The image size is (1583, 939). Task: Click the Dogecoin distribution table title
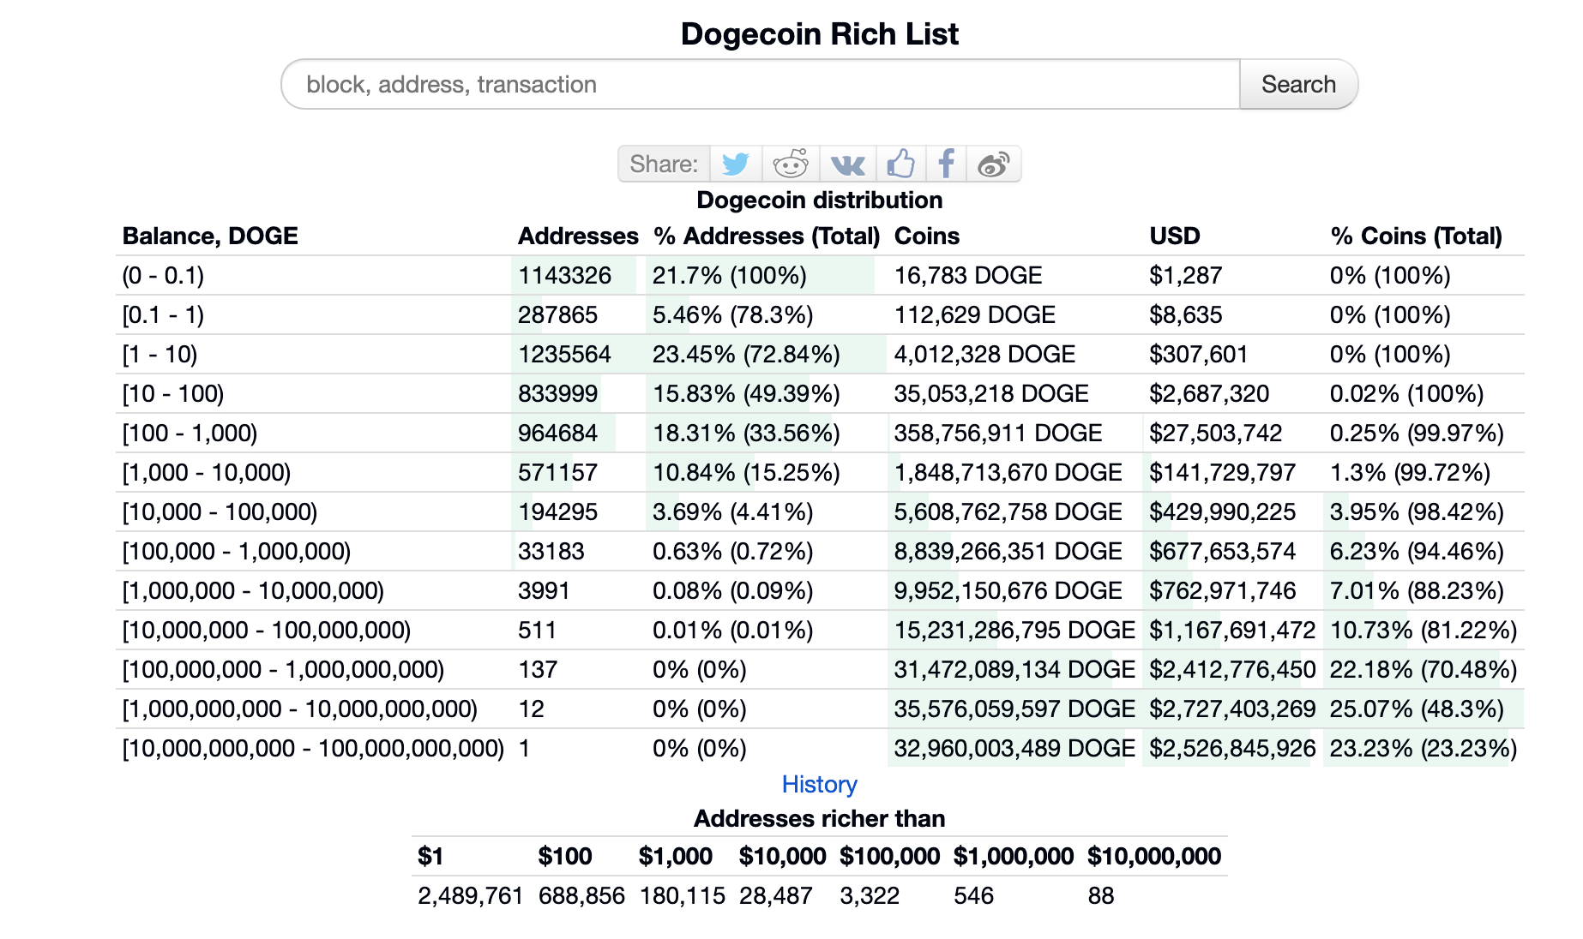click(x=819, y=200)
